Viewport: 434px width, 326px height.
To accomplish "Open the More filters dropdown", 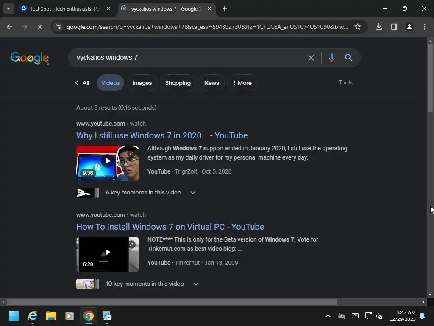I will (242, 83).
